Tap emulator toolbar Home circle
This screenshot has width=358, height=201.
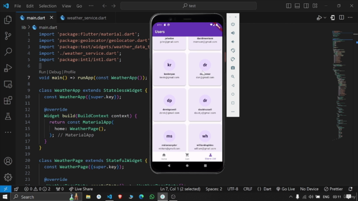[x=233, y=94]
